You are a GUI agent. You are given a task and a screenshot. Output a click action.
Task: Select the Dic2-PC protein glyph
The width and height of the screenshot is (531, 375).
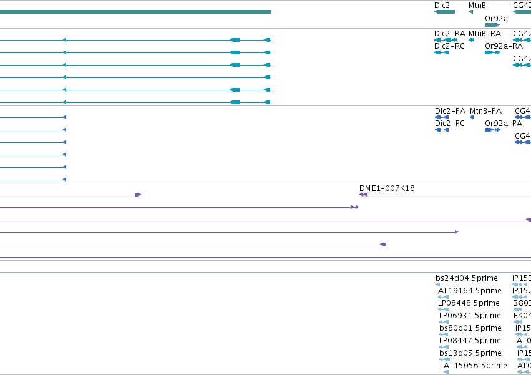pos(442,130)
